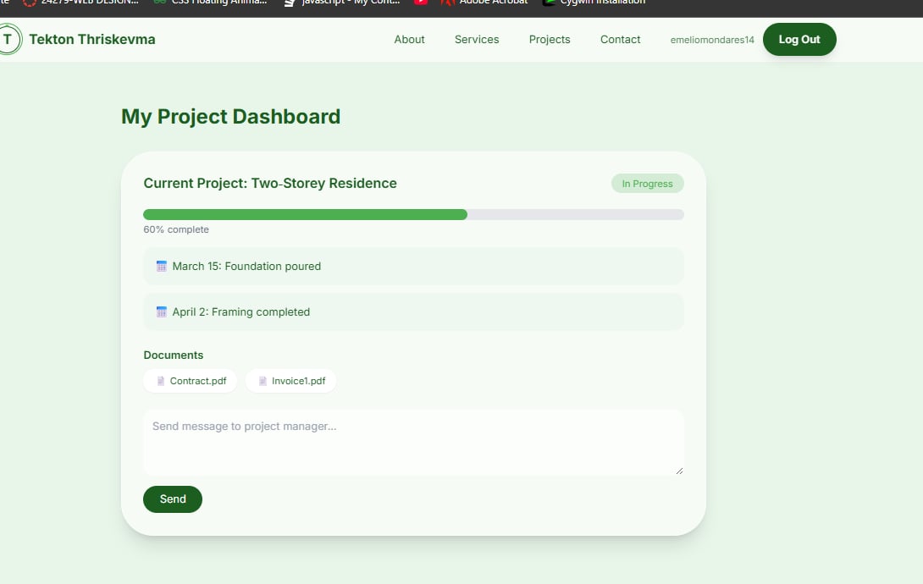Go to the Projects navigation link
The width and height of the screenshot is (923, 584).
point(550,40)
